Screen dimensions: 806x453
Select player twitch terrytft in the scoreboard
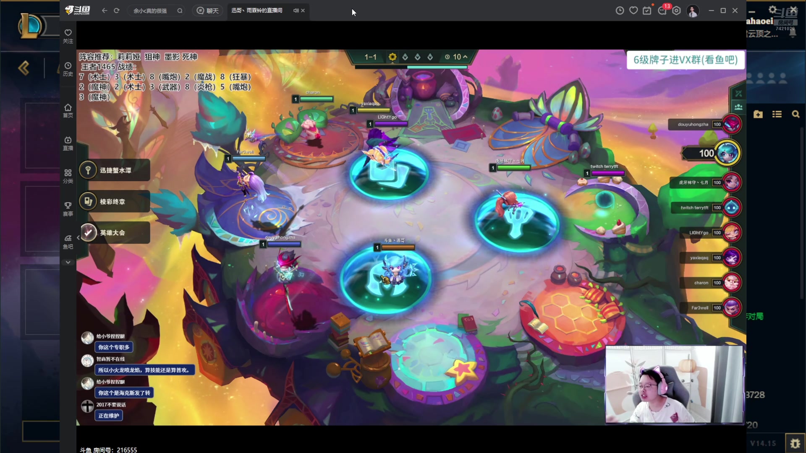pyautogui.click(x=706, y=208)
